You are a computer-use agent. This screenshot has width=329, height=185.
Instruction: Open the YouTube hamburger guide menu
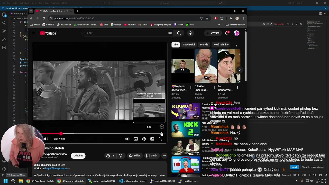(x=34, y=33)
